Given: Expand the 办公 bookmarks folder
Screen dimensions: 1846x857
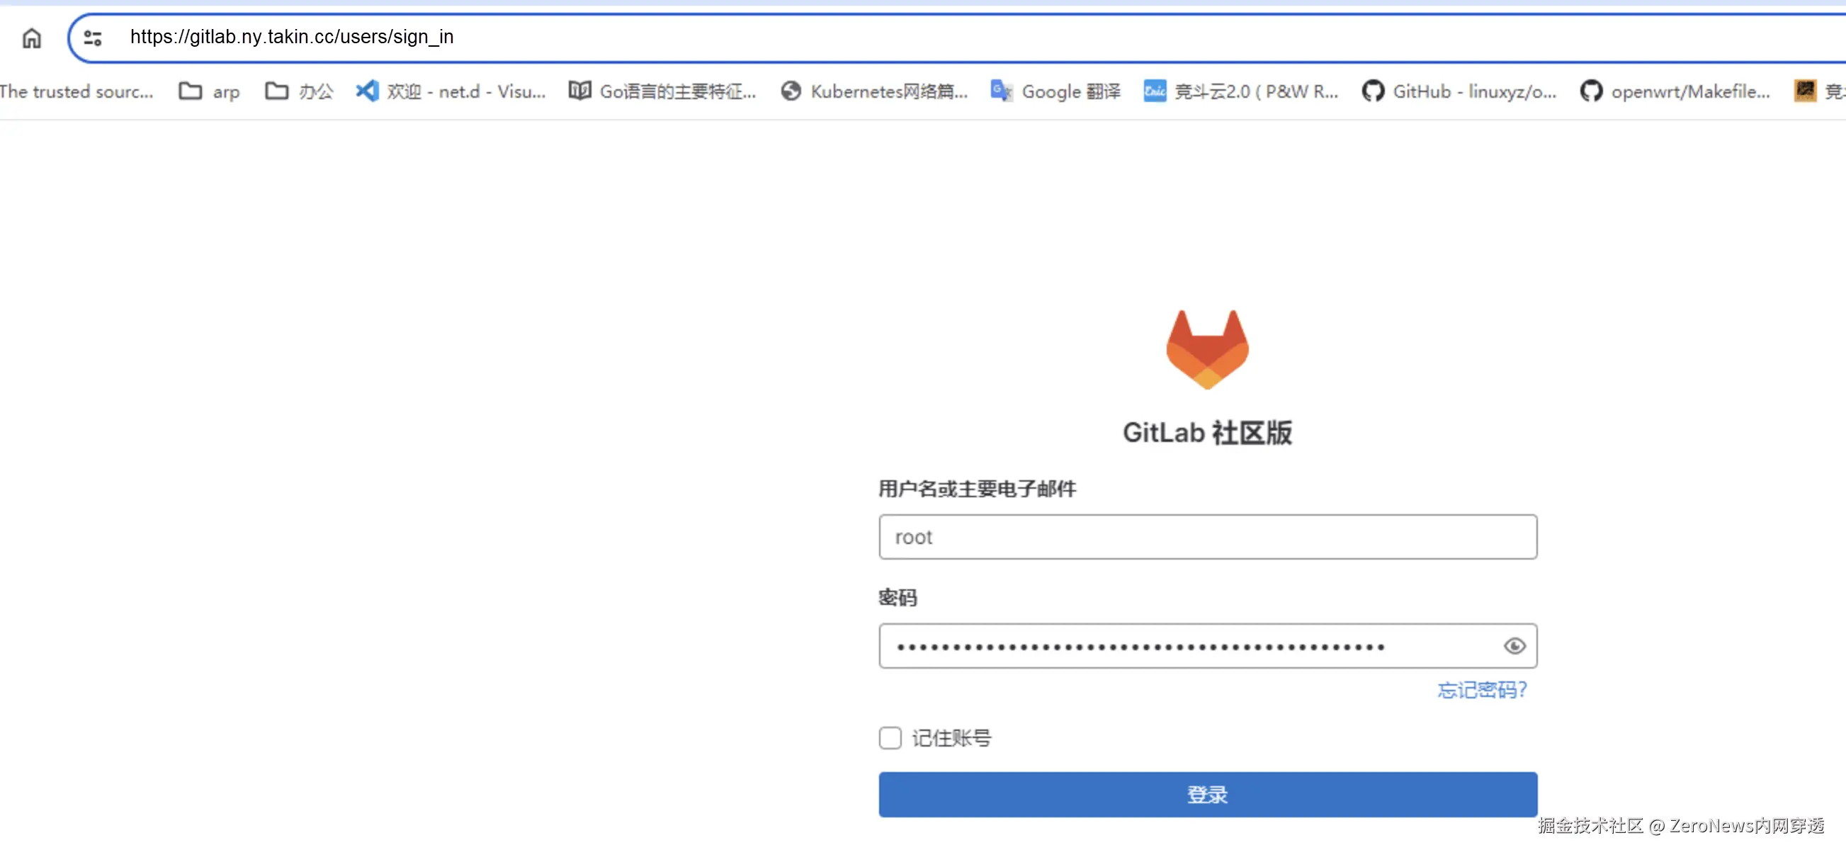Looking at the screenshot, I should point(300,91).
